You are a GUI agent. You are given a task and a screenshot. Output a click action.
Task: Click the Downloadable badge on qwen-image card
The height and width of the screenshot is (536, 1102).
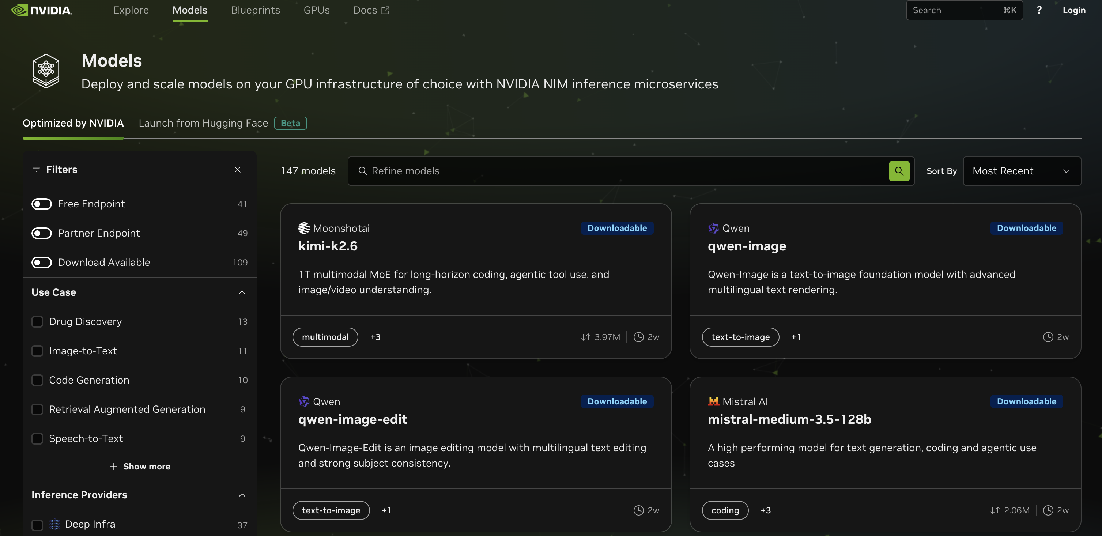tap(1026, 229)
